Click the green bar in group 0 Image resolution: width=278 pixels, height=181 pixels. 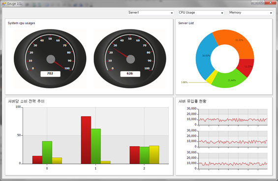[47, 152]
